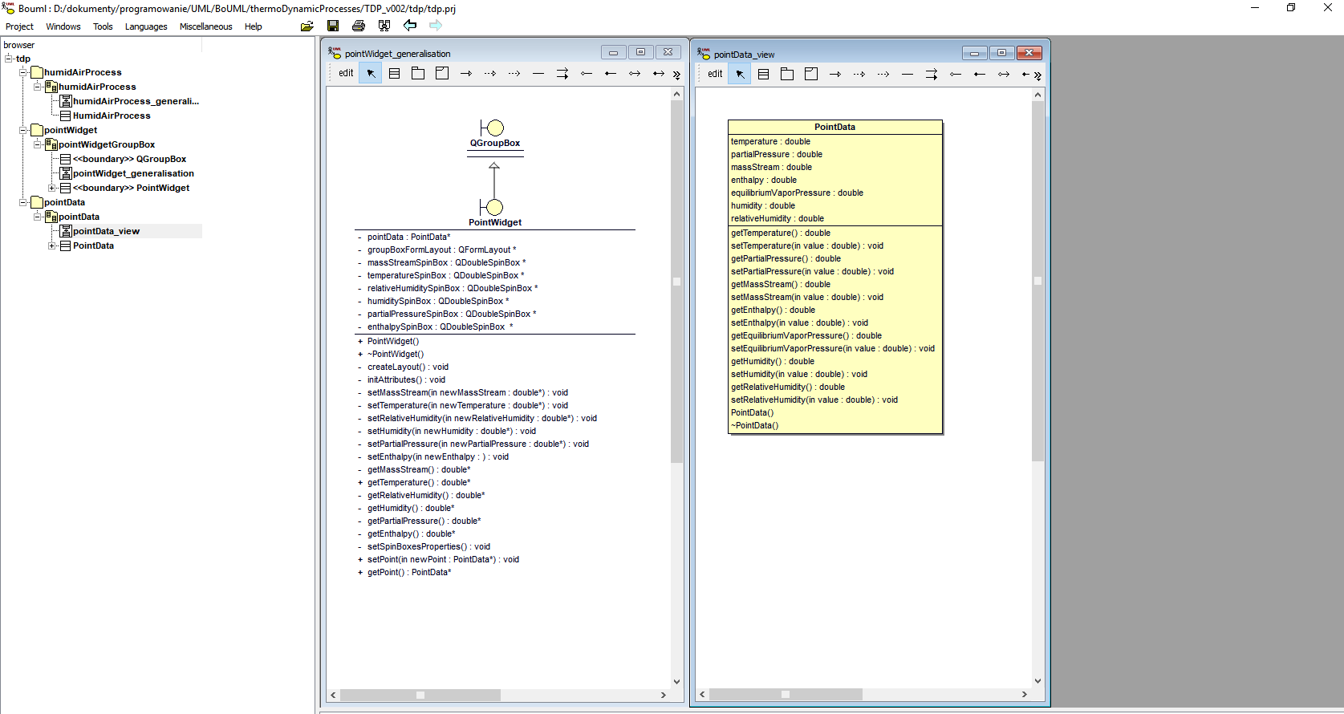Click edit button in pointData_view toolbar

(x=715, y=74)
